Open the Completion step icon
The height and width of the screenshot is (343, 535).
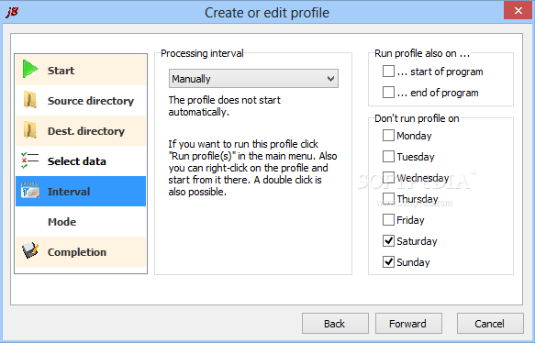click(x=30, y=251)
